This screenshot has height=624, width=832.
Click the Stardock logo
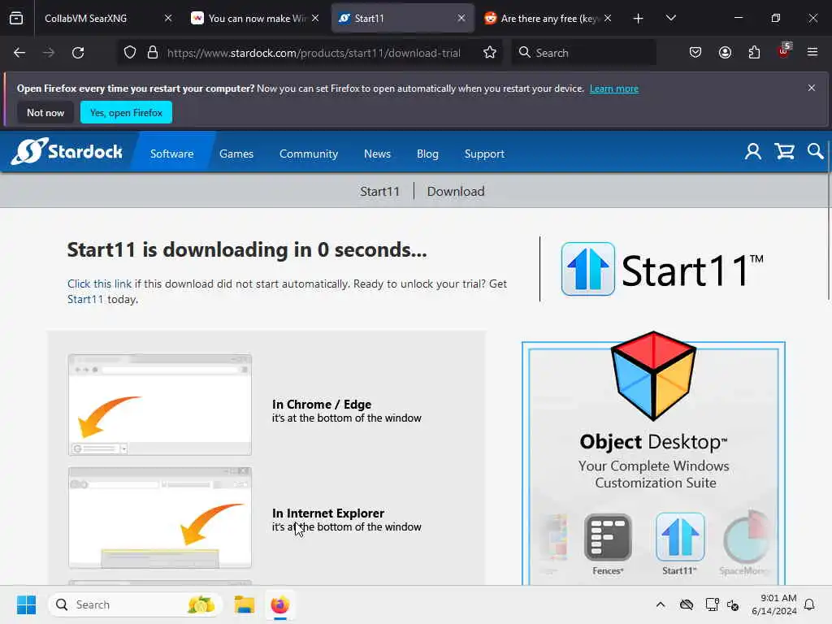67,152
